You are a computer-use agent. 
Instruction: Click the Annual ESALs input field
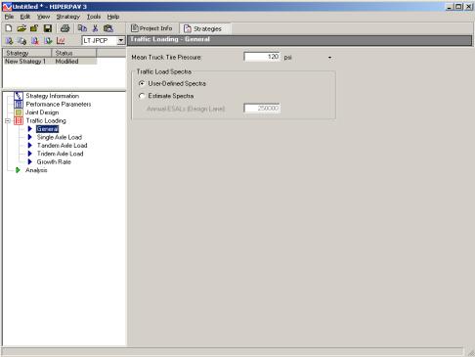tap(262, 108)
